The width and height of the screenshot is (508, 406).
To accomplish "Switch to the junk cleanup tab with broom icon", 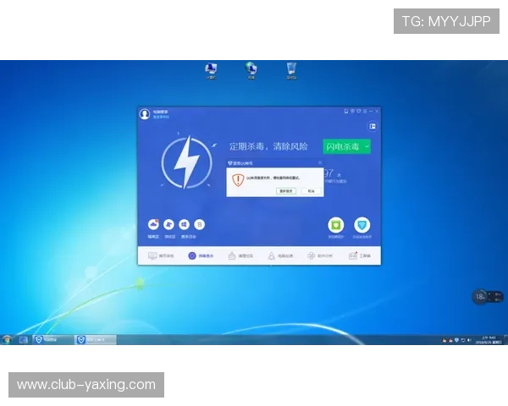I will [x=240, y=255].
